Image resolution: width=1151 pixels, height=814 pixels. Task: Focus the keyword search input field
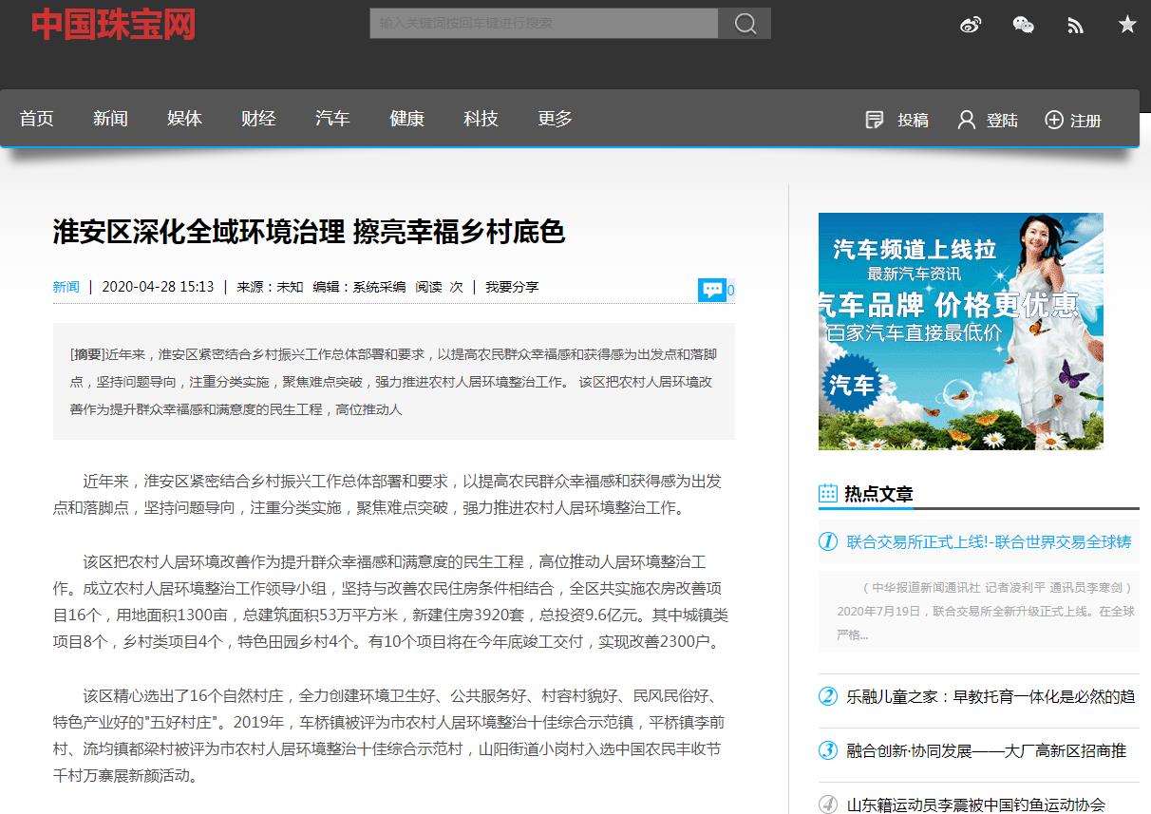pyautogui.click(x=543, y=23)
